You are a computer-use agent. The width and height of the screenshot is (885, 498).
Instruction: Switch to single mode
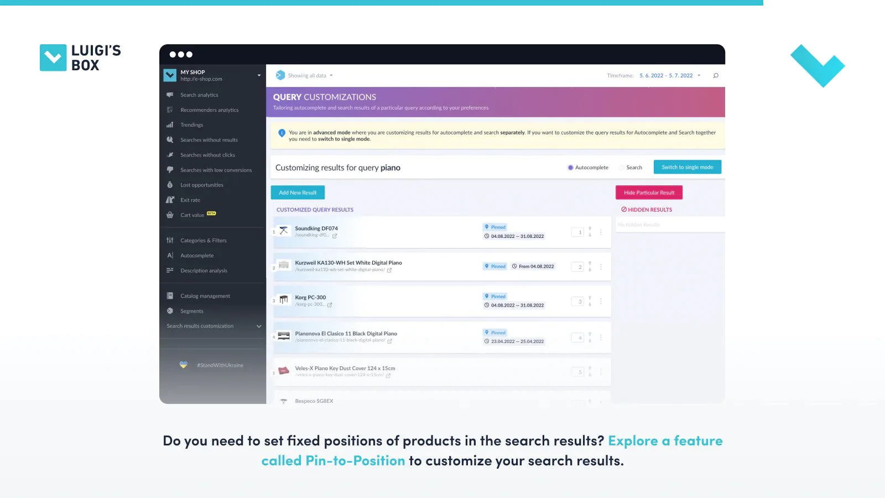pyautogui.click(x=688, y=167)
